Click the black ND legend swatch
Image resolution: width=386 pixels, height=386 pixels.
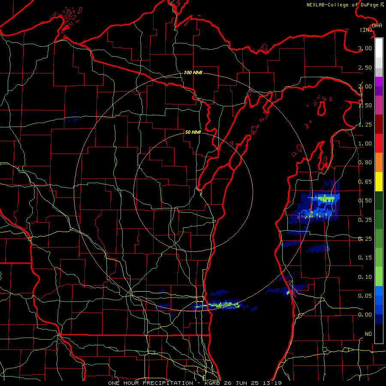[379, 334]
